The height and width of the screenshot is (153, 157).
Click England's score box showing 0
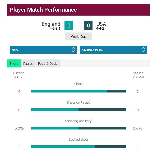point(69,25)
